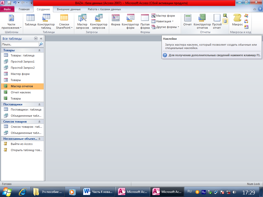Switch to Word document Часть 4 нова...
263x197 pixels.
[x=98, y=192]
